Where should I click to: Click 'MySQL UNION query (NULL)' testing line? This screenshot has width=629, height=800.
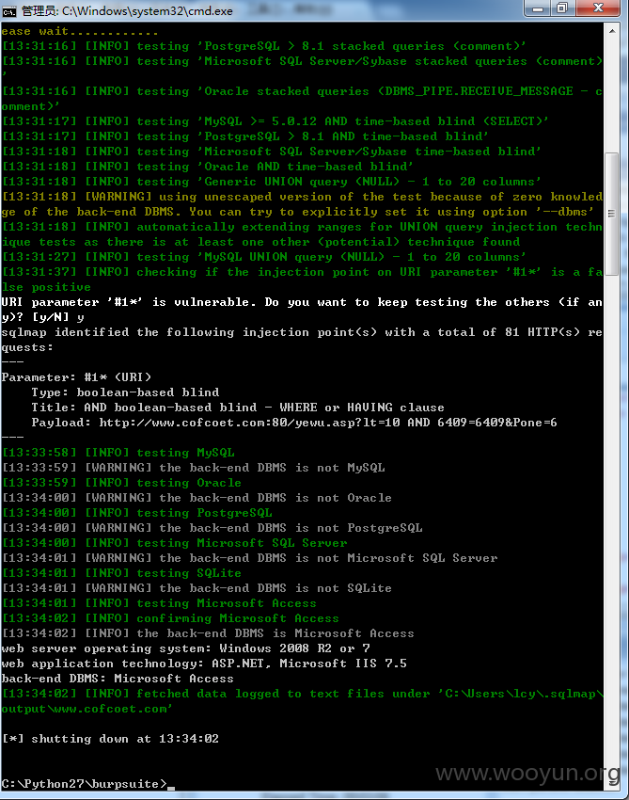(264, 257)
